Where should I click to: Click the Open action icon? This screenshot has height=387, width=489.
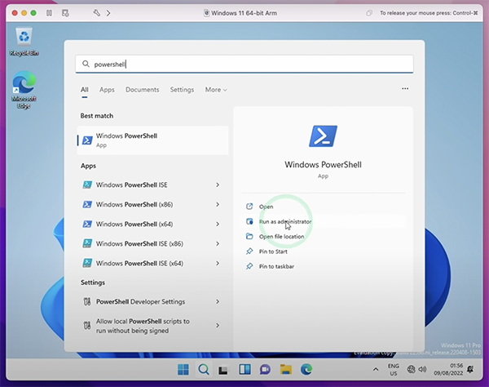249,207
